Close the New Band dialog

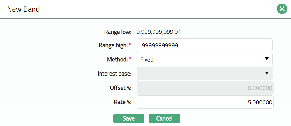click(x=282, y=9)
